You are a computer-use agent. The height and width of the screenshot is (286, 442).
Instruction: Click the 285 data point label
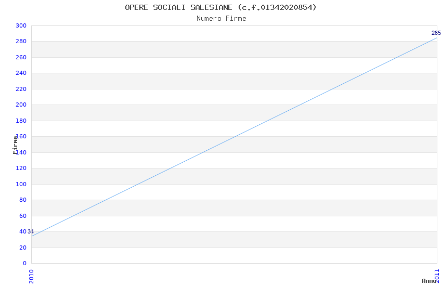click(436, 33)
